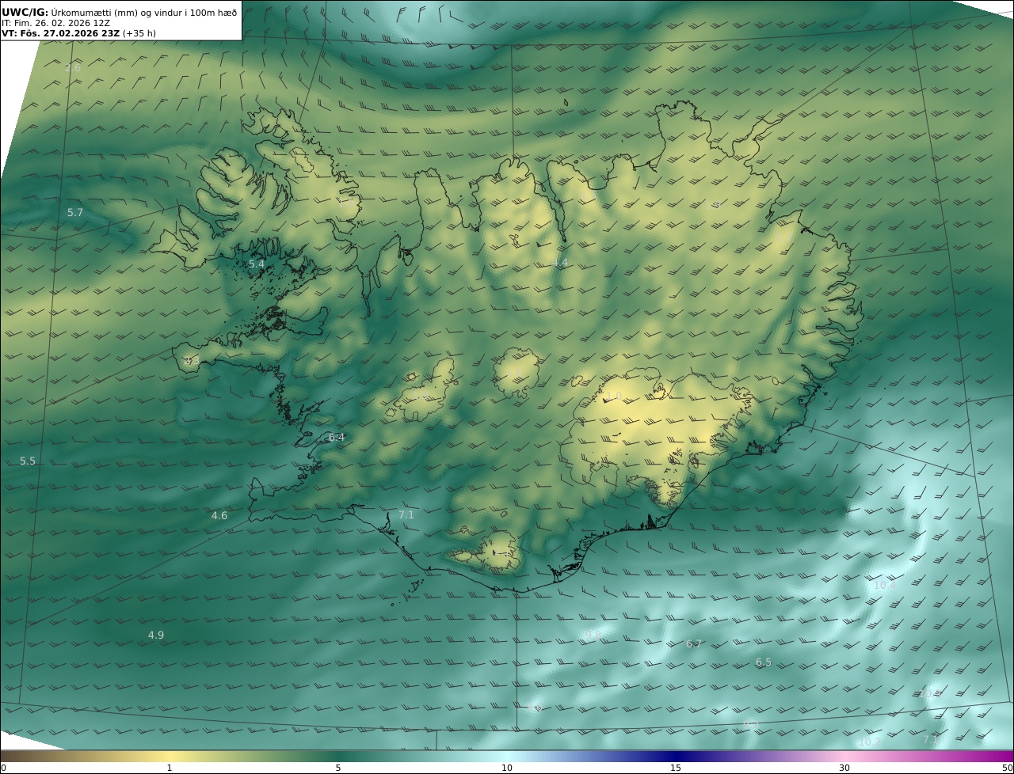Click the 2.6 value label

(73, 68)
